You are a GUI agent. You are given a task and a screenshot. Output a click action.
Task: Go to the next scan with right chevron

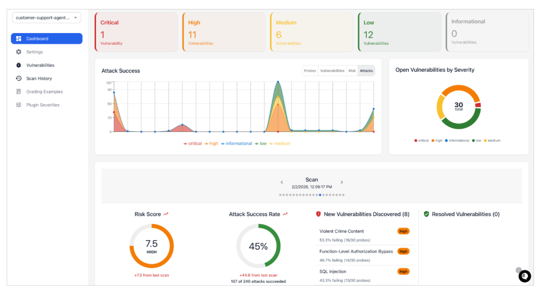click(x=342, y=182)
